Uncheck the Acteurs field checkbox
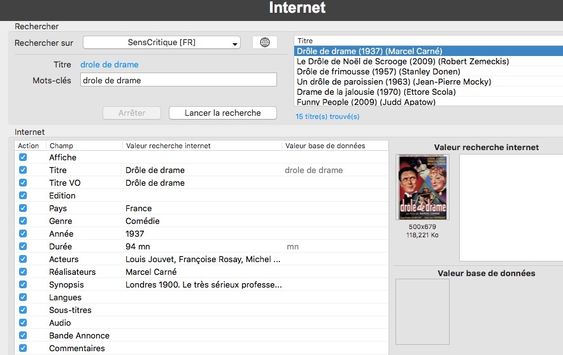The width and height of the screenshot is (563, 355). [23, 259]
